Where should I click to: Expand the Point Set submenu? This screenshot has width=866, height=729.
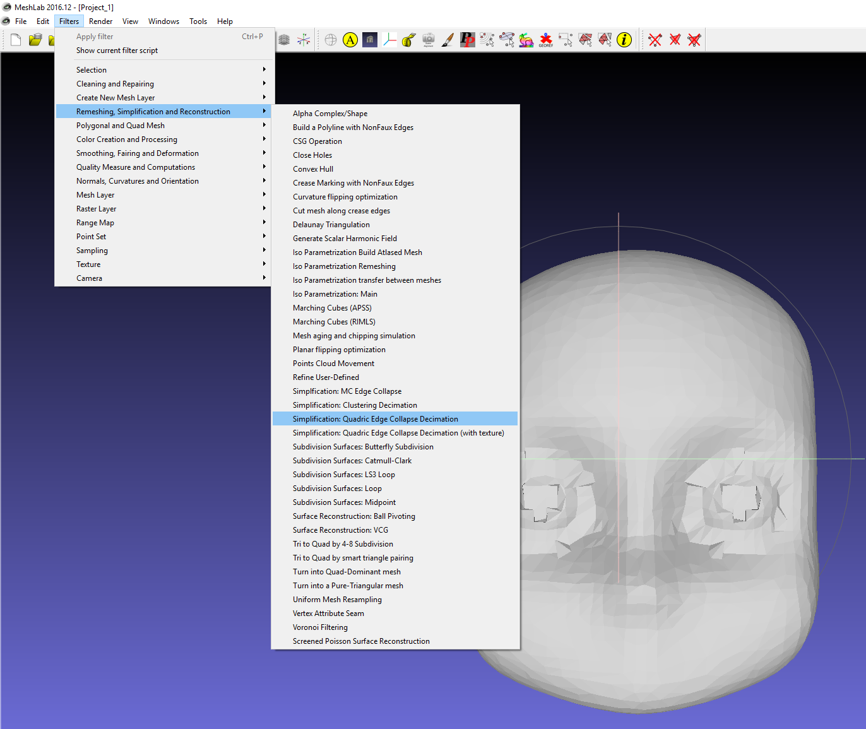click(163, 237)
